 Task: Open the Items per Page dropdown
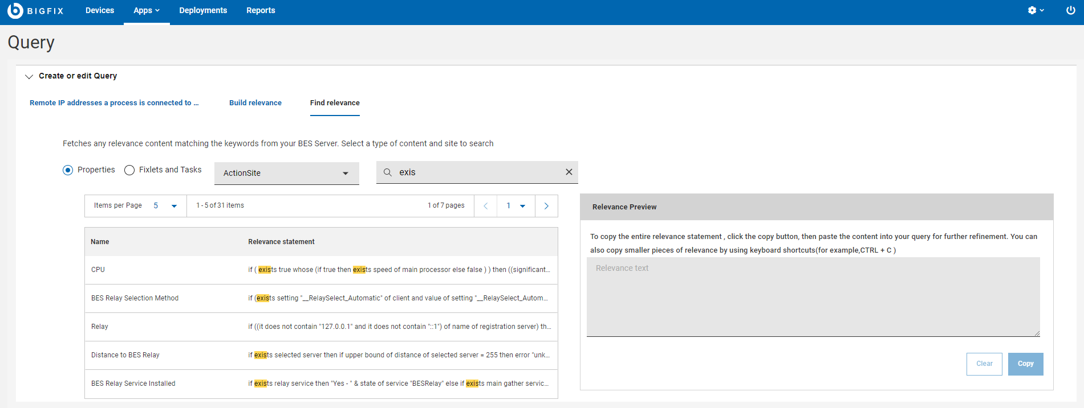pos(165,206)
